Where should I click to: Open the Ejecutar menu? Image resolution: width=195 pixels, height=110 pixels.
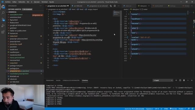point(37,2)
